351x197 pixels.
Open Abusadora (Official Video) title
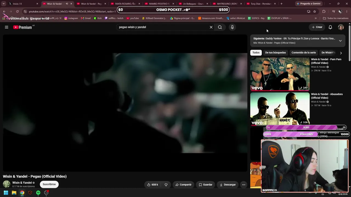(x=327, y=96)
